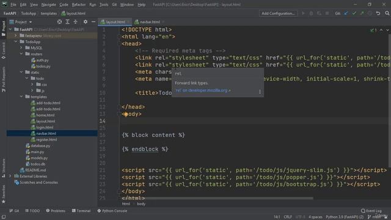Open the Refactor menu
391x220 pixels.
point(79,4)
